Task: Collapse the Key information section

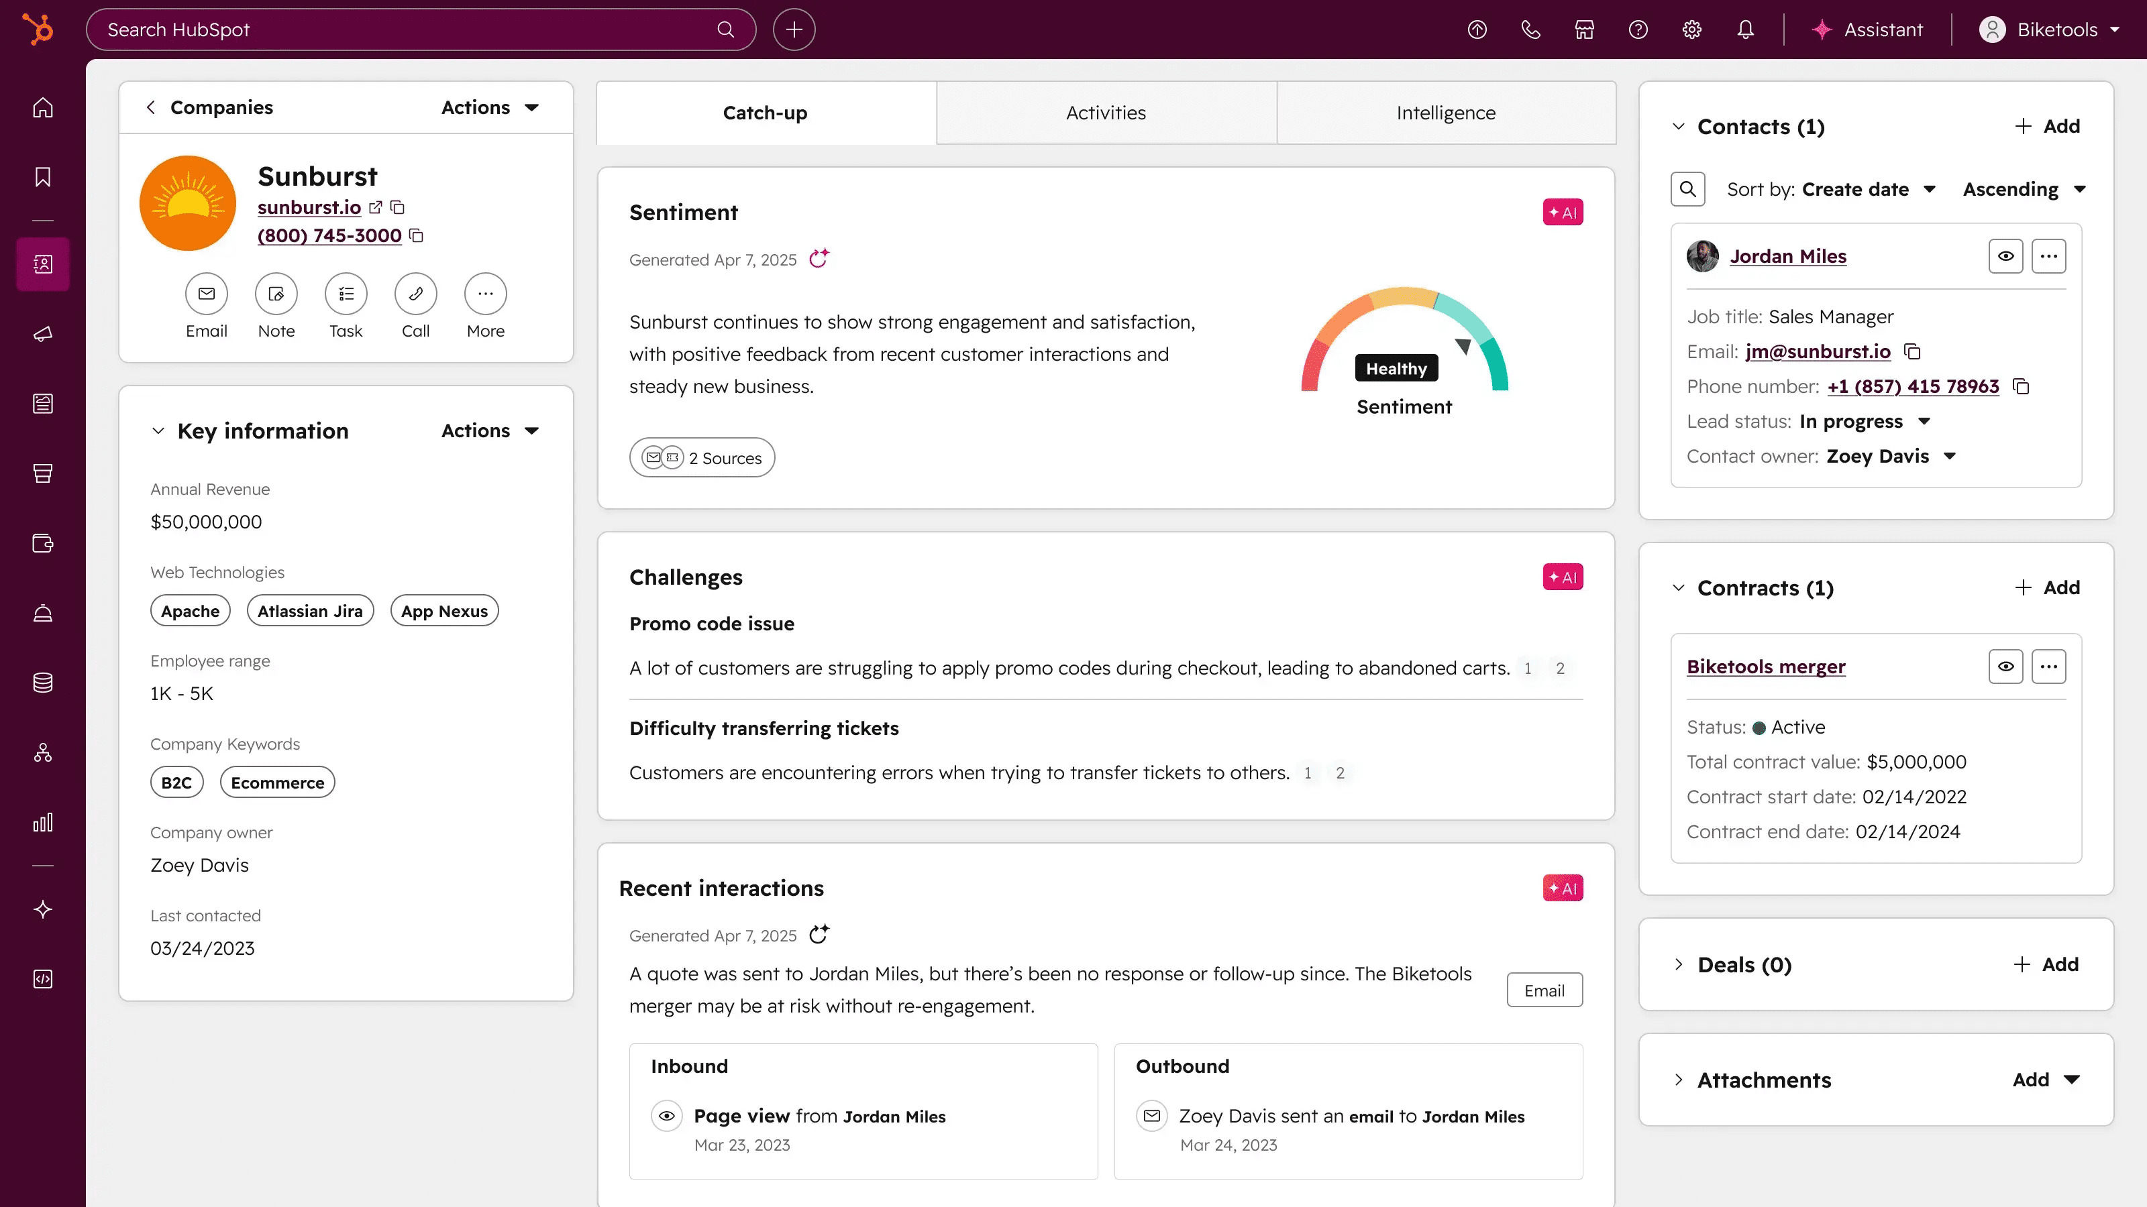Action: click(158, 430)
